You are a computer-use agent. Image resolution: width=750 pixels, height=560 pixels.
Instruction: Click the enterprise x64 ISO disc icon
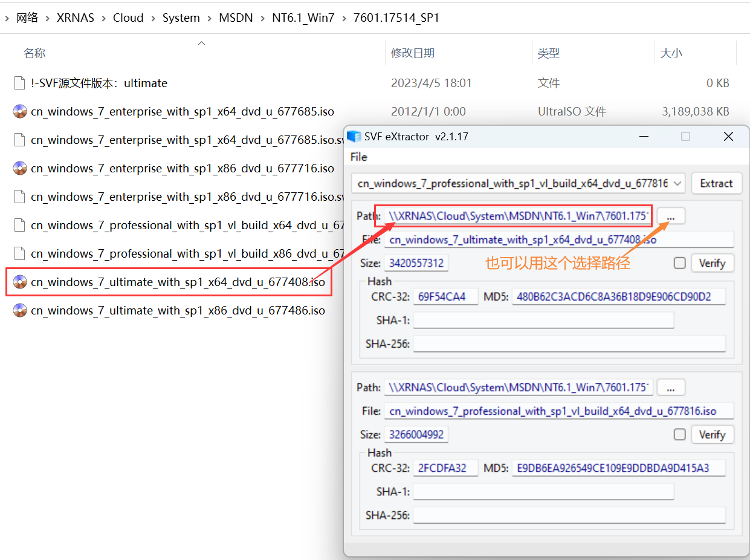pos(20,111)
